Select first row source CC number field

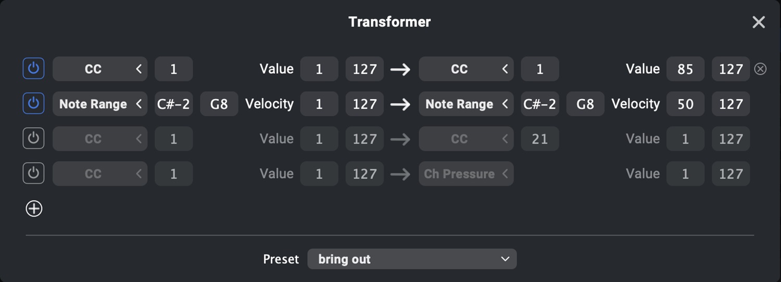click(x=174, y=69)
